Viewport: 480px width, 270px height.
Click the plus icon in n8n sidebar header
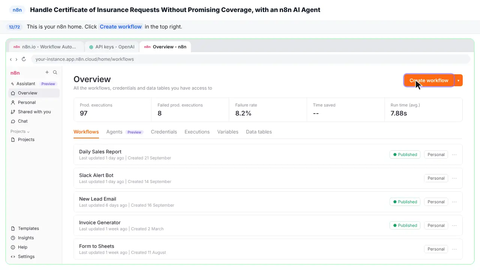tap(47, 72)
